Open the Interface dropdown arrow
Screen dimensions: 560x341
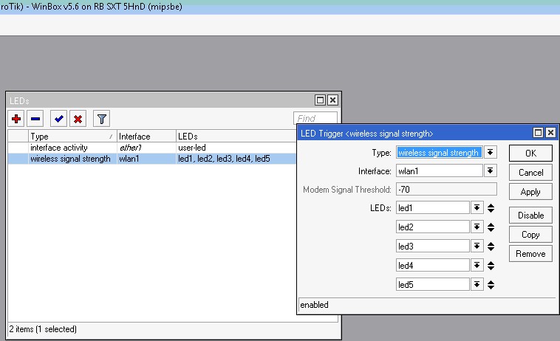tap(491, 170)
